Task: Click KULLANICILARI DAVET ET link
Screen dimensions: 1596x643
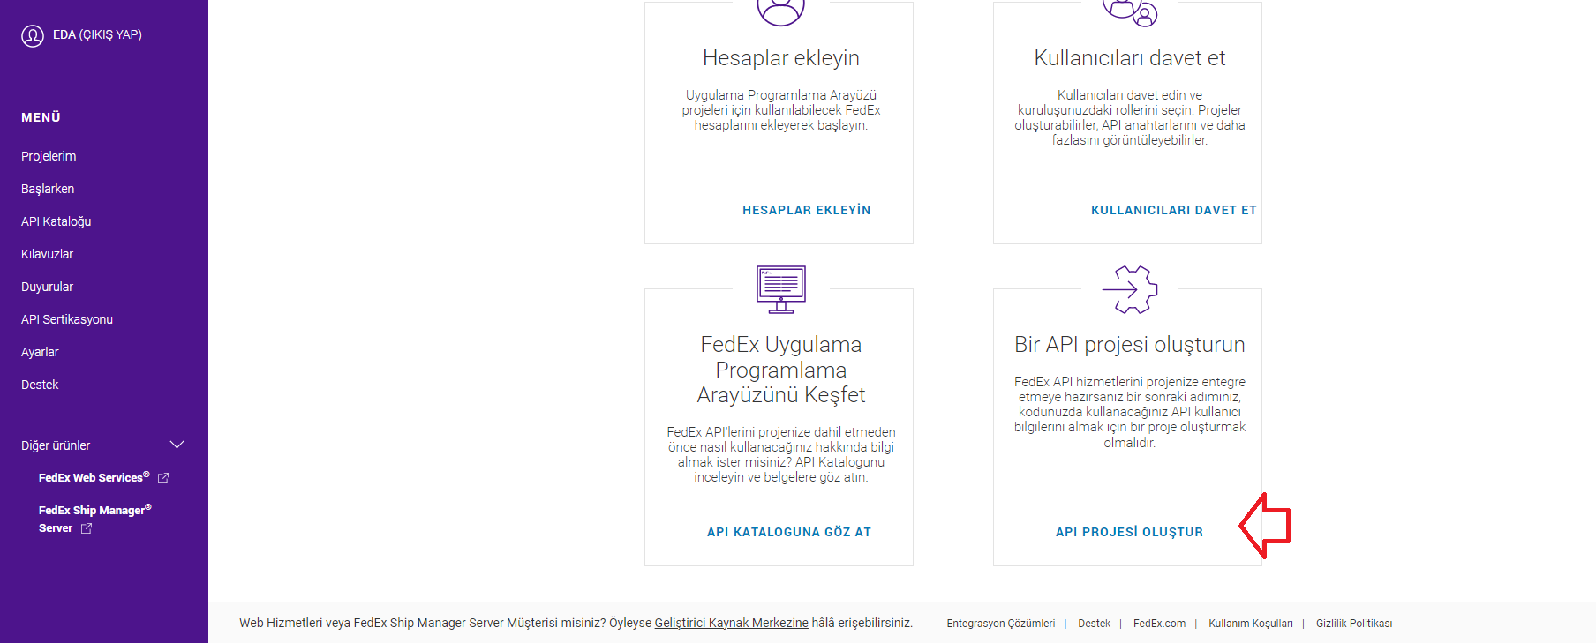Action: (1173, 210)
